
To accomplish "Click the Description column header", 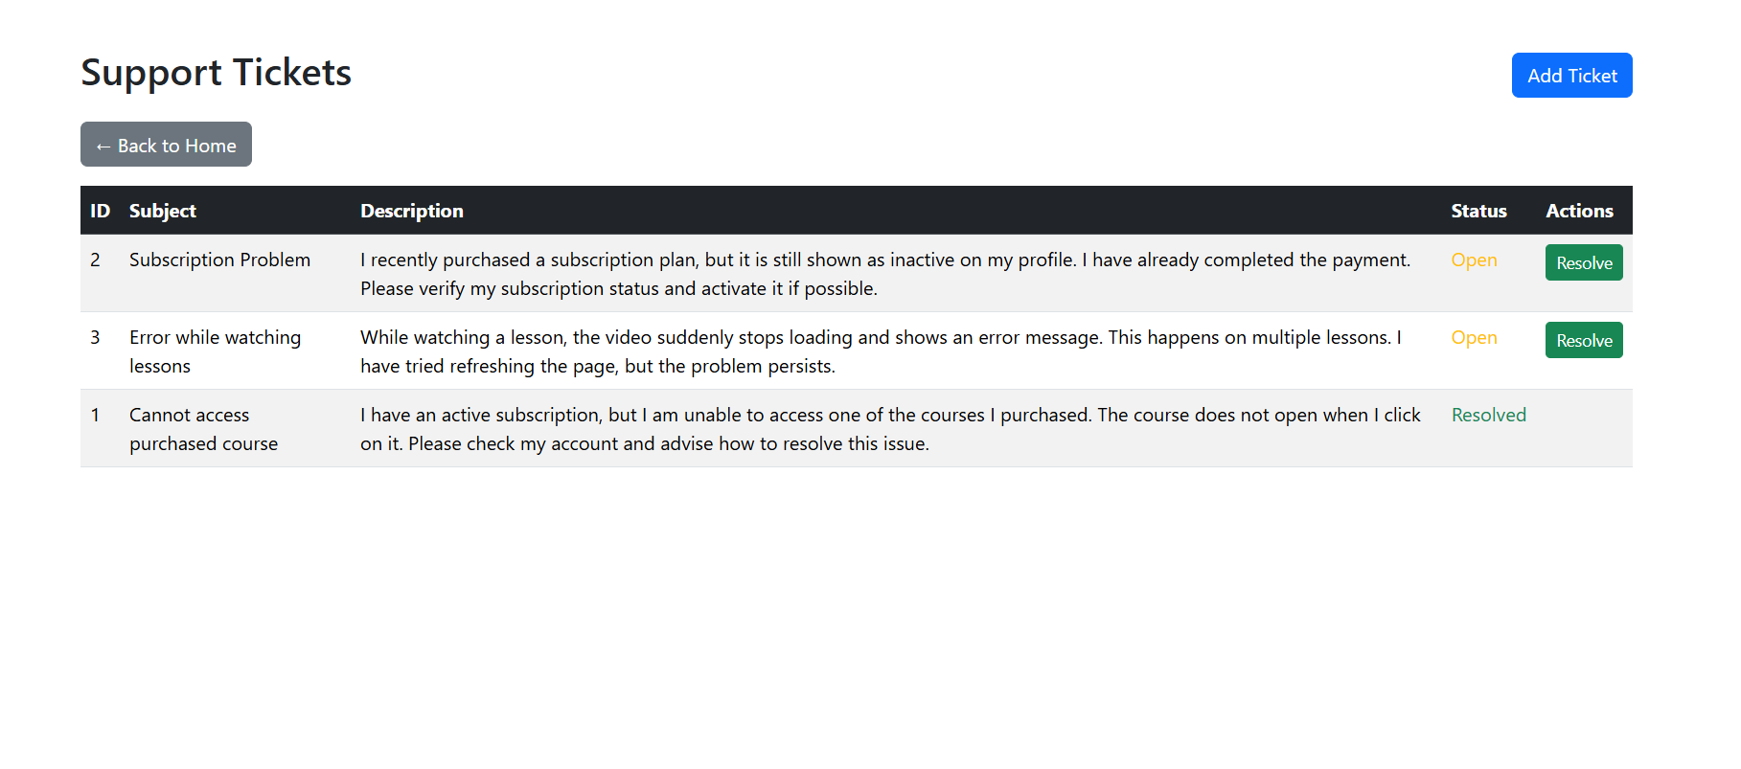I will point(411,211).
